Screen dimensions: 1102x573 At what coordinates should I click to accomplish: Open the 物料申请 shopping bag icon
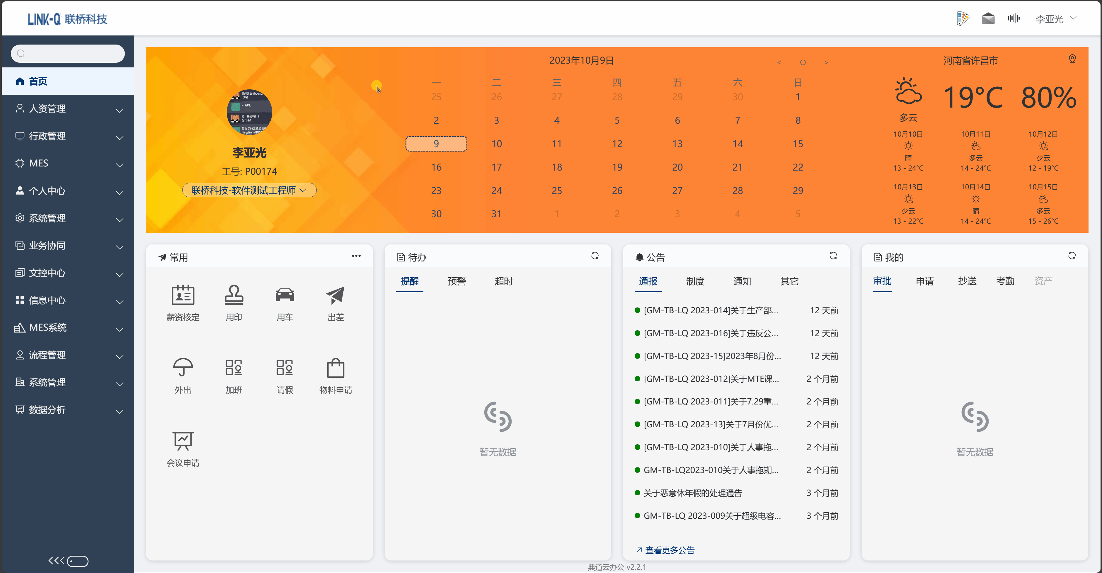pyautogui.click(x=335, y=368)
